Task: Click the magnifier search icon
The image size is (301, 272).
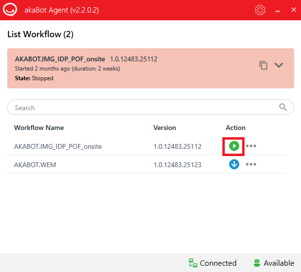Action: pos(283,107)
